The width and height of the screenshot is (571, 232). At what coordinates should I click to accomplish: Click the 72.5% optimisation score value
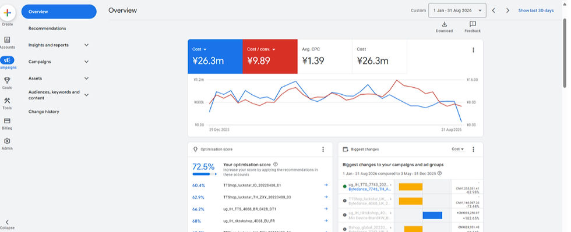(203, 167)
